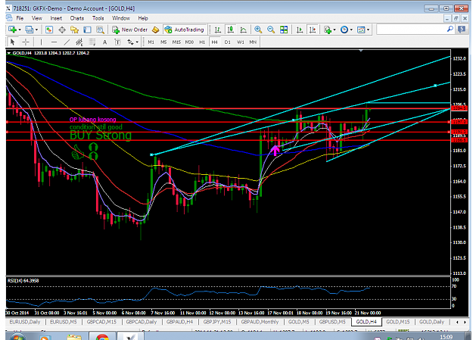Pick the horizontal line drawing tool

point(54,42)
